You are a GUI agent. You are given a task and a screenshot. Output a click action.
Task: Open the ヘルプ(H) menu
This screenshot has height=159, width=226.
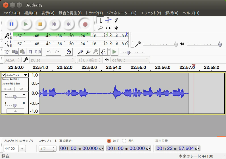click(x=191, y=13)
